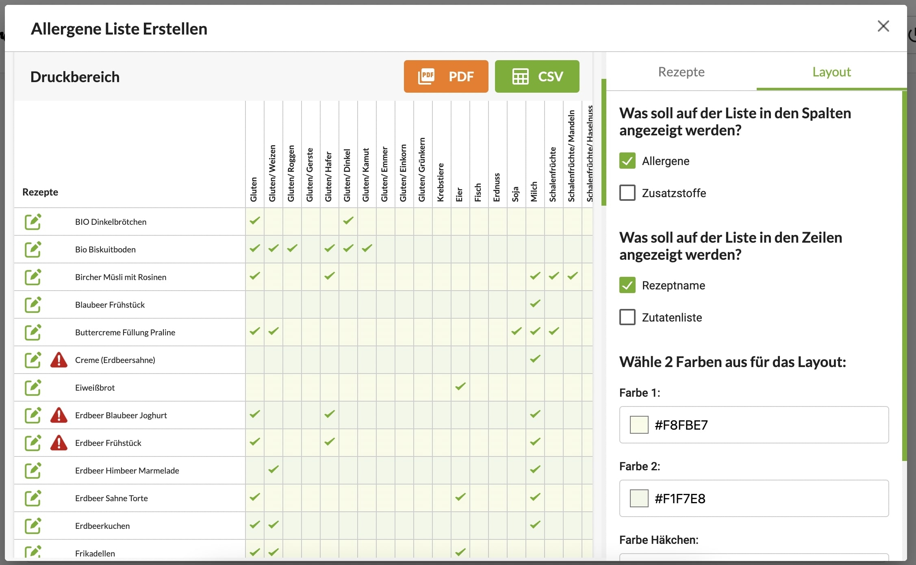Uncheck the Allergene checkbox
Image resolution: width=916 pixels, height=565 pixels.
[627, 161]
